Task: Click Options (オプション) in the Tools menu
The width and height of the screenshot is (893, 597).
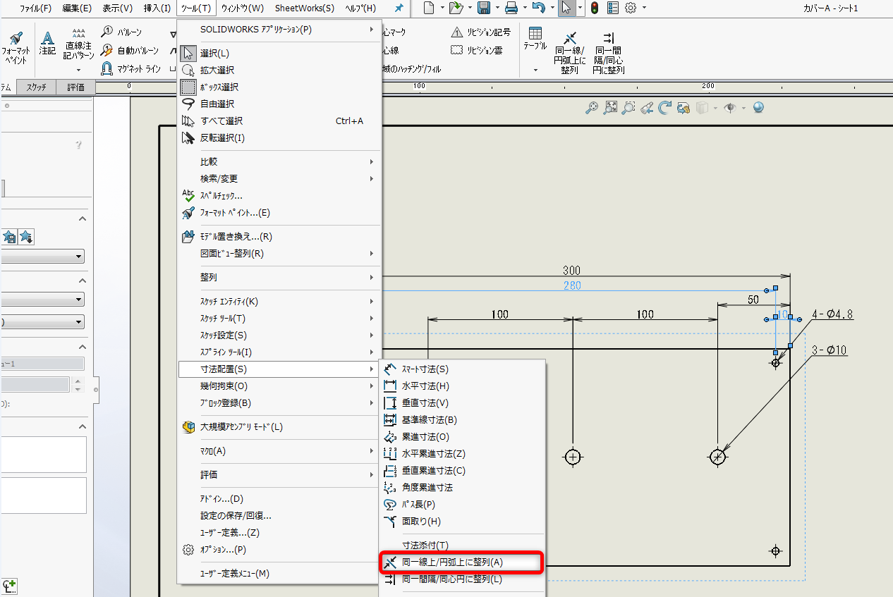Action: click(x=223, y=550)
